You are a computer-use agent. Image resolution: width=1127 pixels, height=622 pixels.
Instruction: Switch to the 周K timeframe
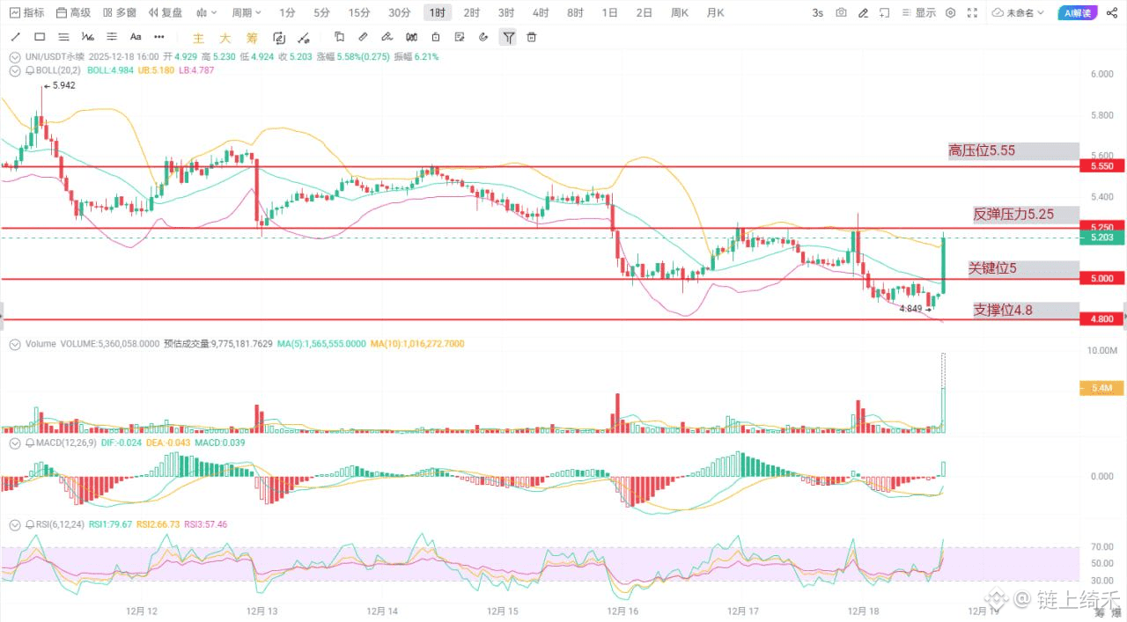tap(679, 13)
